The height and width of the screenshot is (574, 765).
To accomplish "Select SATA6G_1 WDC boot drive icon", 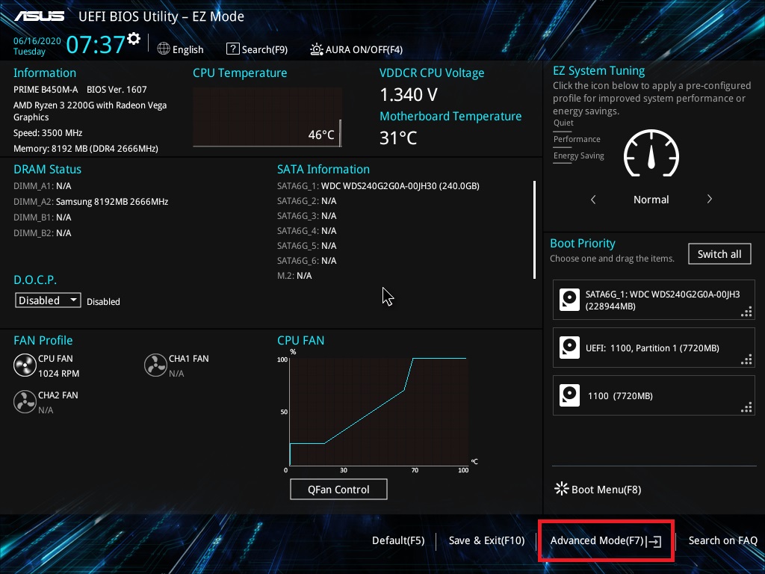I will click(x=569, y=300).
